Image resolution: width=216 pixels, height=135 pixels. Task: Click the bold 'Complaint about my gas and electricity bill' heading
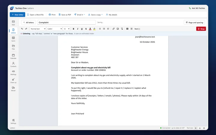click(91, 67)
